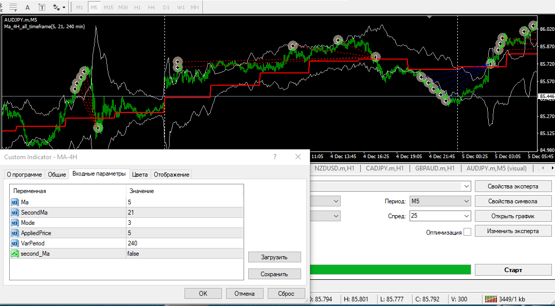Start the tester with Старт button
This screenshot has width=555, height=306.
click(513, 270)
